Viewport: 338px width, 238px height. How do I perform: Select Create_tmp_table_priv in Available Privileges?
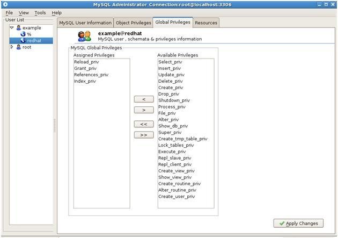coord(183,139)
